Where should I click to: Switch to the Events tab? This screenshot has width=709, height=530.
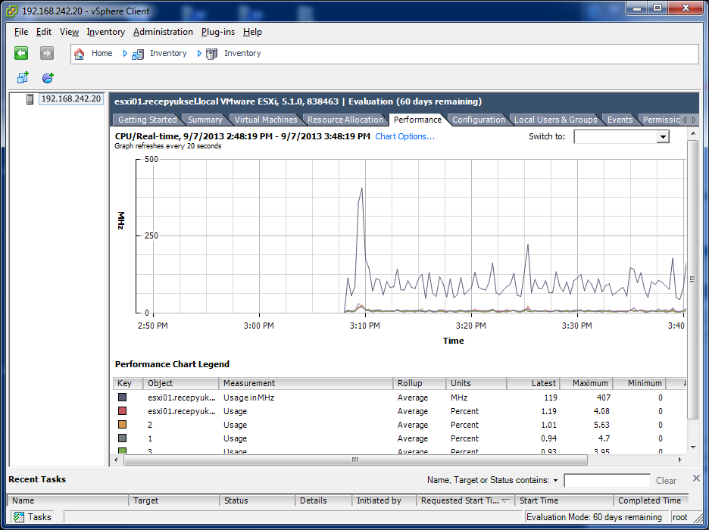click(x=620, y=120)
